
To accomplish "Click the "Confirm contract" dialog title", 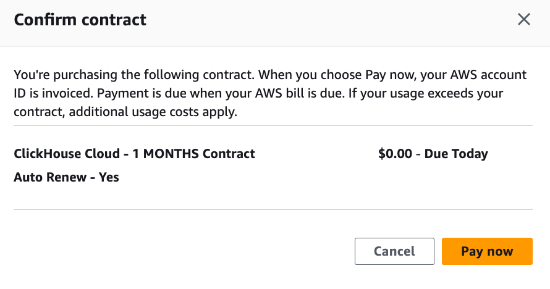I will tap(80, 20).
